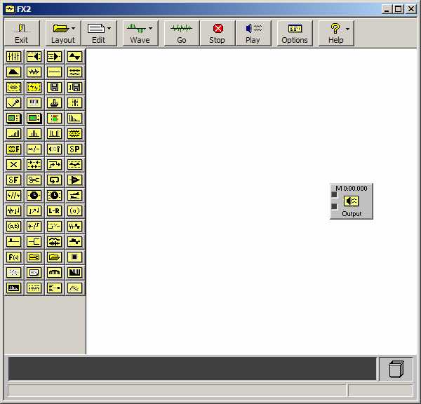Select the Output module speaker on canvas
Viewport: 421px width, 404px height.
click(x=352, y=201)
